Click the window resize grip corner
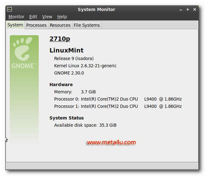 pyautogui.click(x=196, y=167)
